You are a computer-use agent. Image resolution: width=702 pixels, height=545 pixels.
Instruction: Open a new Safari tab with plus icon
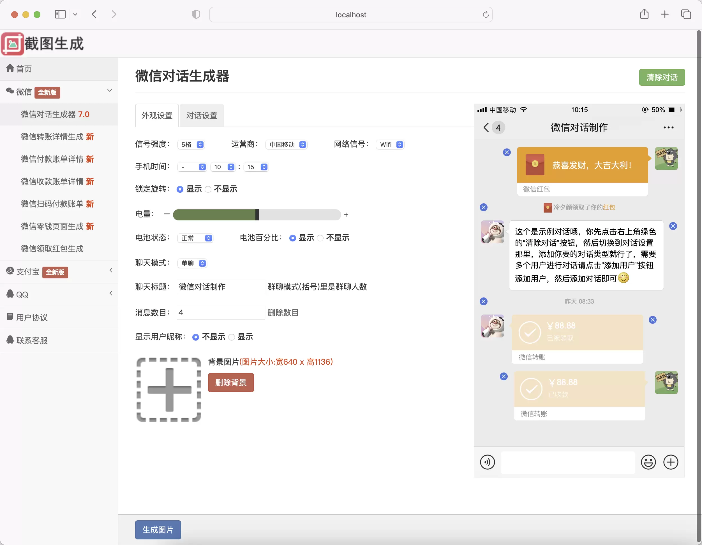665,15
